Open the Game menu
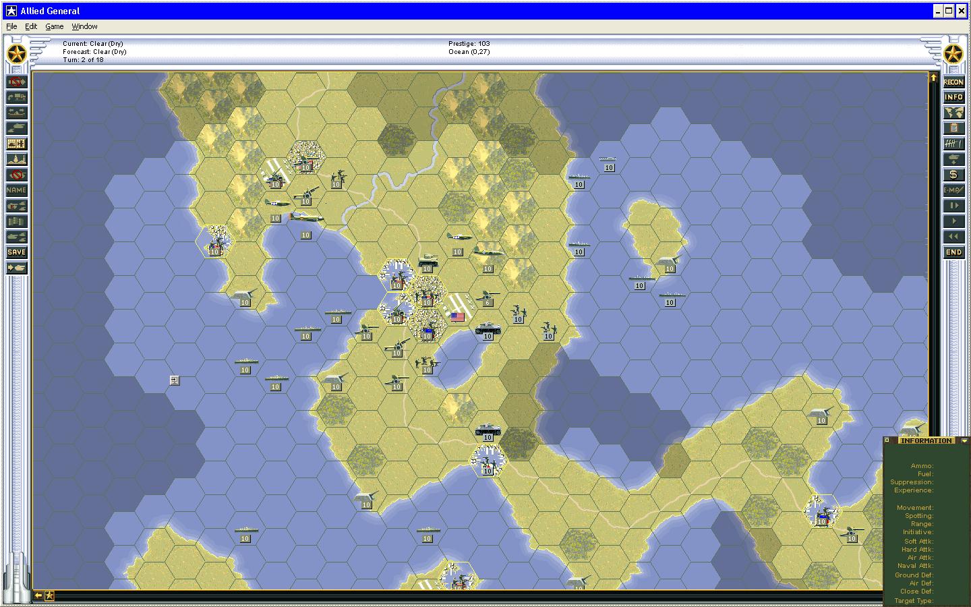Viewport: 971px width, 607px height. [55, 26]
